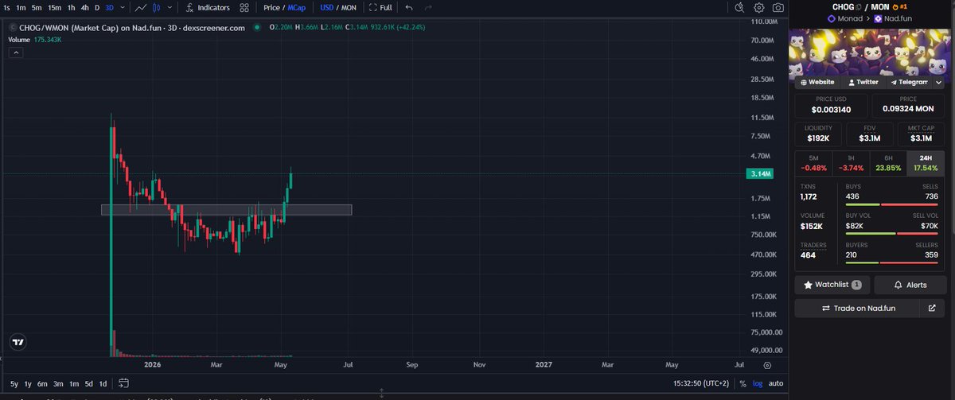Screen dimensions: 955x400
Task: Open the token Twitter link
Action: (x=863, y=82)
